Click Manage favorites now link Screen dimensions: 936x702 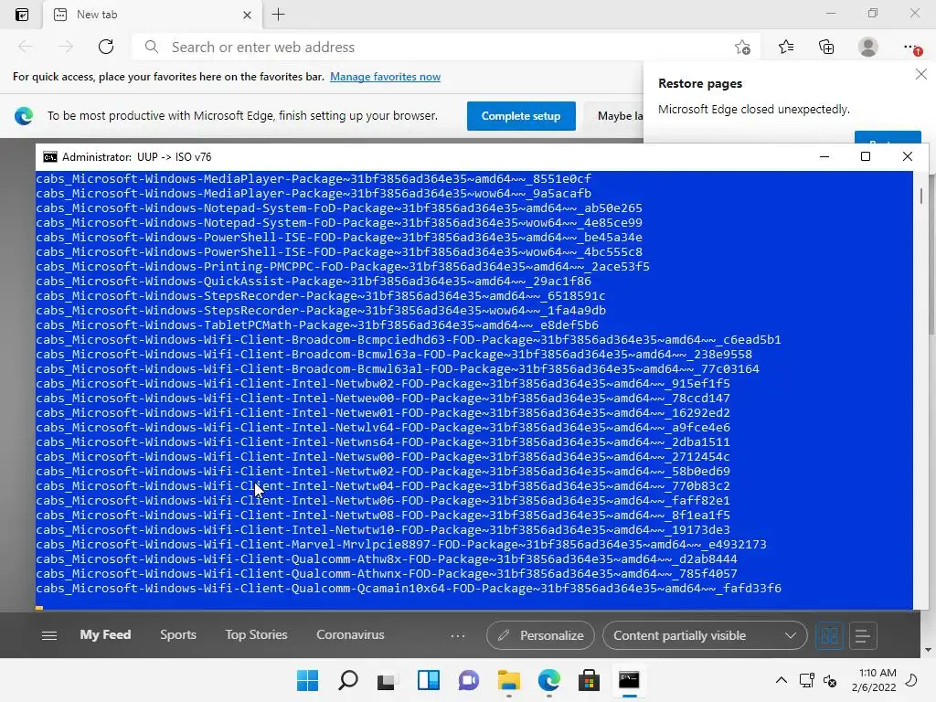(385, 77)
